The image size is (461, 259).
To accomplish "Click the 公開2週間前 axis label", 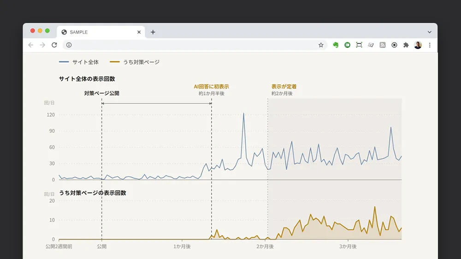I will 59,247.
